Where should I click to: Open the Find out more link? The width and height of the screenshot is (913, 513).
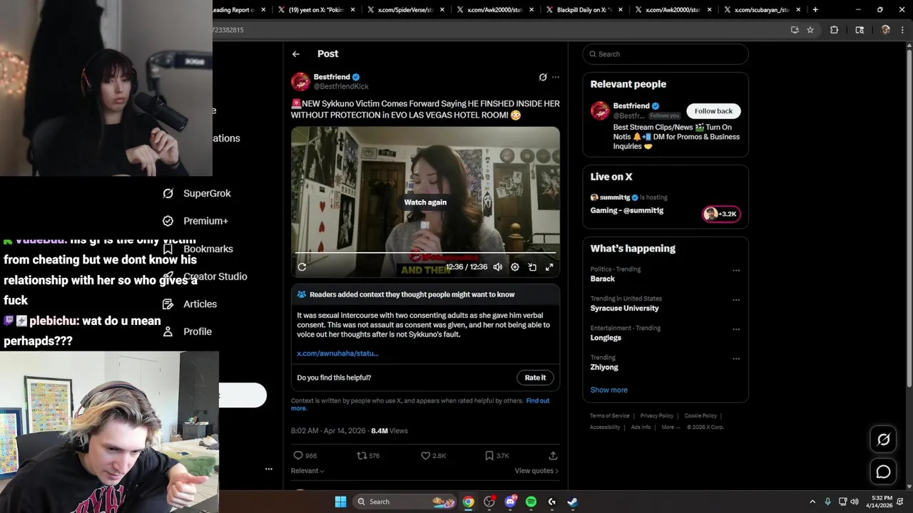click(538, 400)
